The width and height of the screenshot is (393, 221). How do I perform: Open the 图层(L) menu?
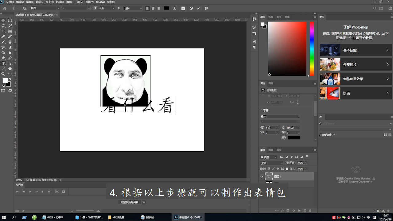pos(40,2)
